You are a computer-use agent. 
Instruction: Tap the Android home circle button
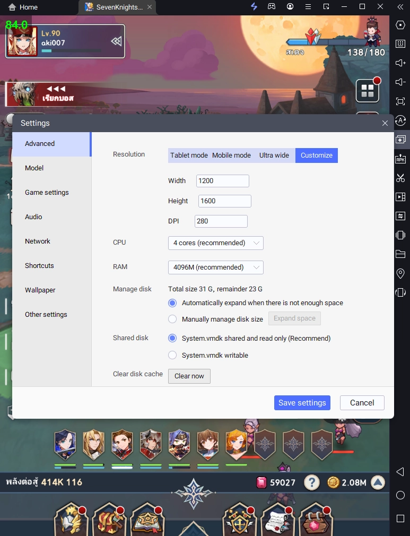pos(400,495)
